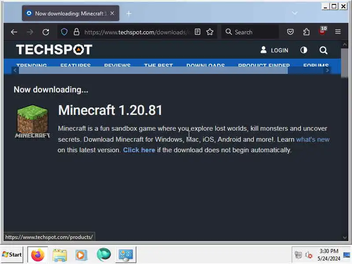Viewport: 352px width, 264px height.
Task: Open the TechSpot site search magnifier
Action: tap(323, 50)
